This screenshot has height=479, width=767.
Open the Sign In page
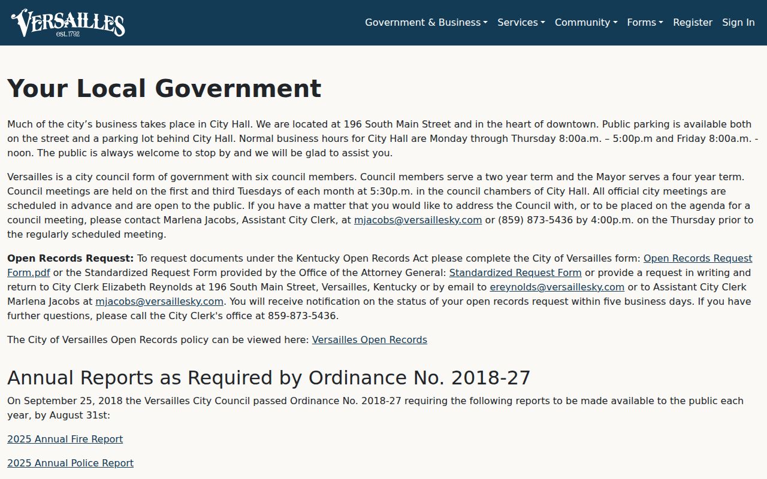point(738,22)
